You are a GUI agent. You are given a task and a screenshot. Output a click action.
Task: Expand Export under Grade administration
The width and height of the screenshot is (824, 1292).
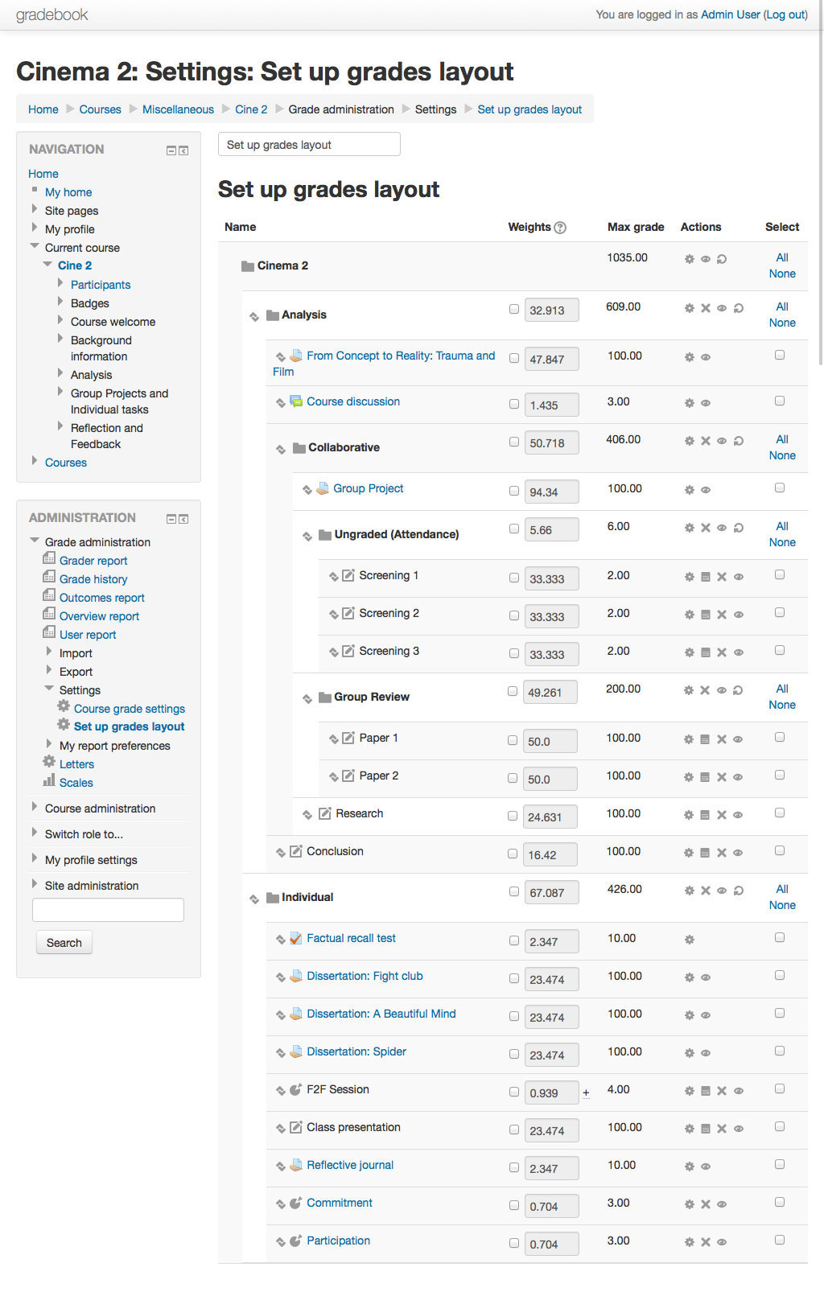pos(49,670)
